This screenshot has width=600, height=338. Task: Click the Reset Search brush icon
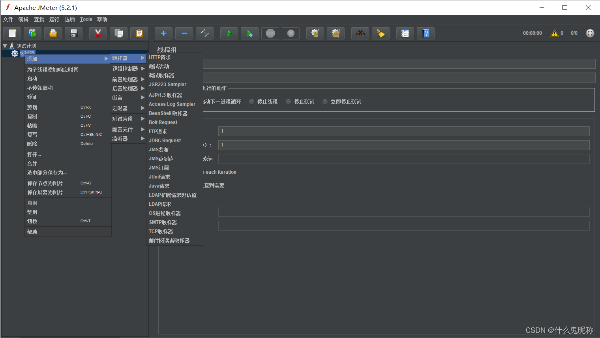point(381,33)
